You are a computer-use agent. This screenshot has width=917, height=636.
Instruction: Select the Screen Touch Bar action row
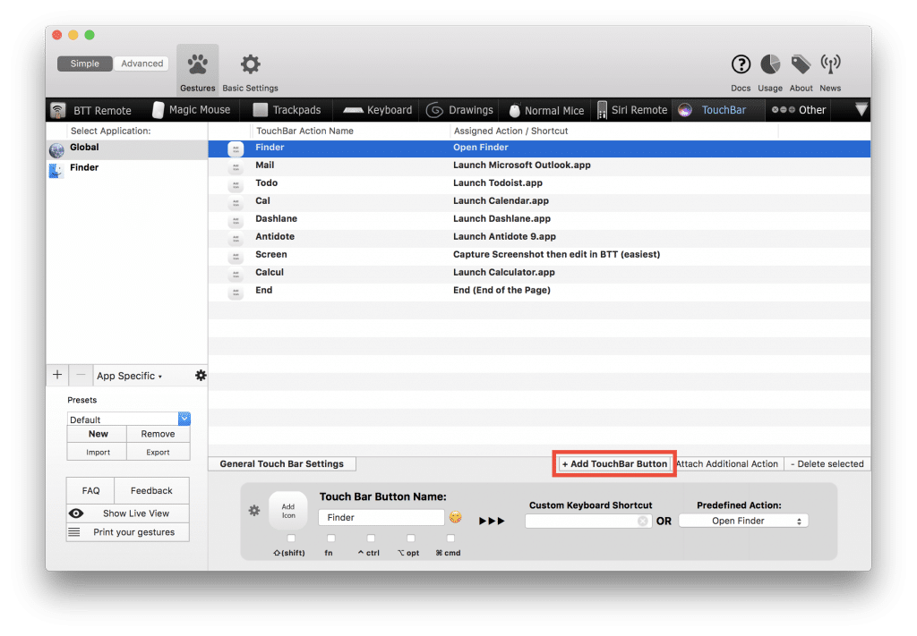(539, 255)
